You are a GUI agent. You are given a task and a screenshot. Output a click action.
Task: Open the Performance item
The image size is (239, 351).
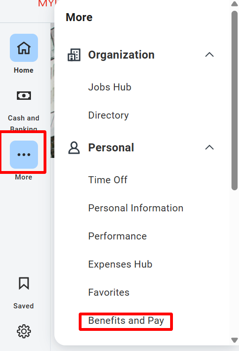point(118,236)
